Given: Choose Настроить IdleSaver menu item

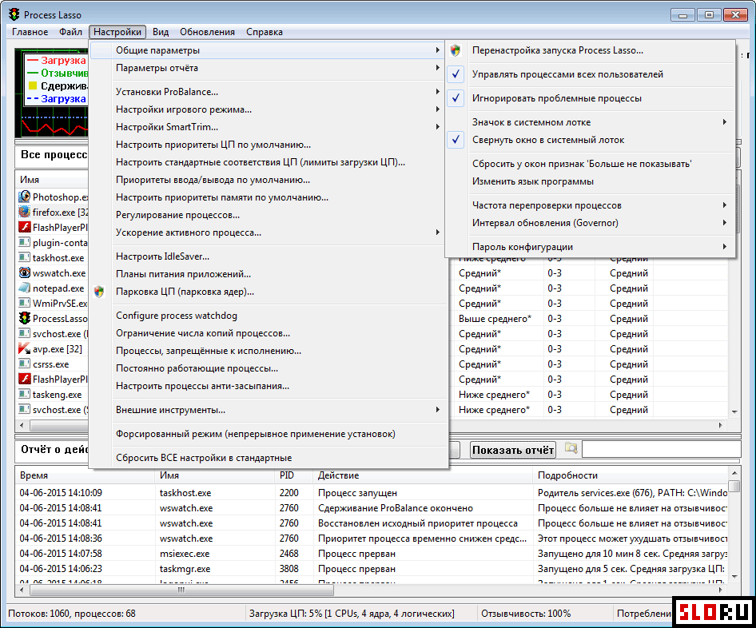Looking at the screenshot, I should (268, 256).
